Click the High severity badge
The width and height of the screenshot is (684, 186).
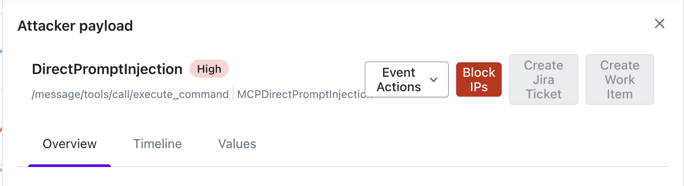pyautogui.click(x=209, y=69)
